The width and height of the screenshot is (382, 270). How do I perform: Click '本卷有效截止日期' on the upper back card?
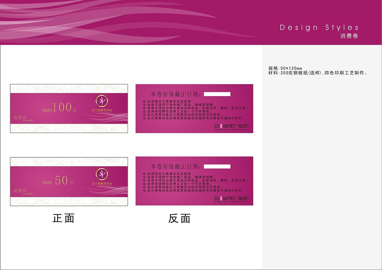coord(176,94)
